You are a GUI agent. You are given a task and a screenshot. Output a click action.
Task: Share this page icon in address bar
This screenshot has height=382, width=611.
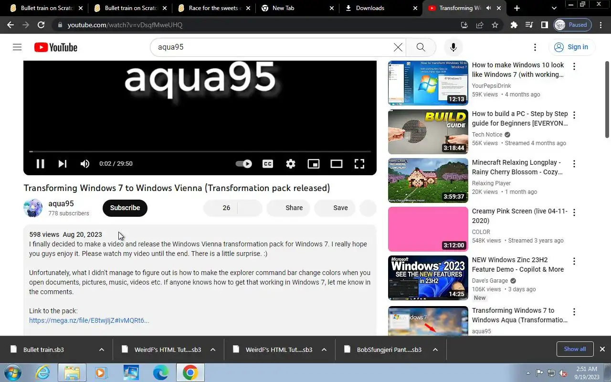click(480, 25)
